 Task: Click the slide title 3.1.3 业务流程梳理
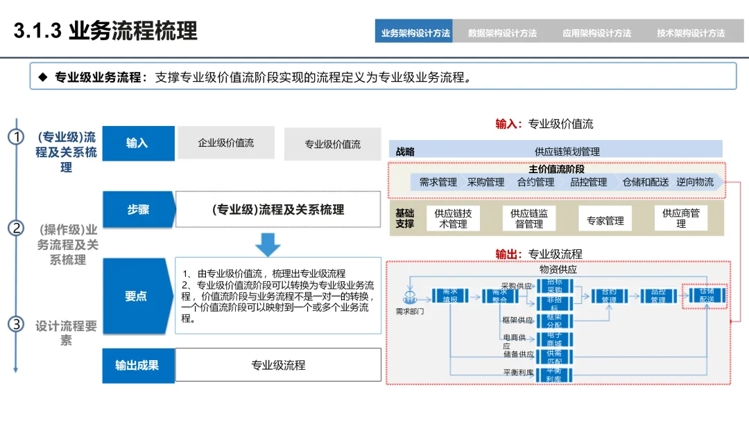point(105,30)
